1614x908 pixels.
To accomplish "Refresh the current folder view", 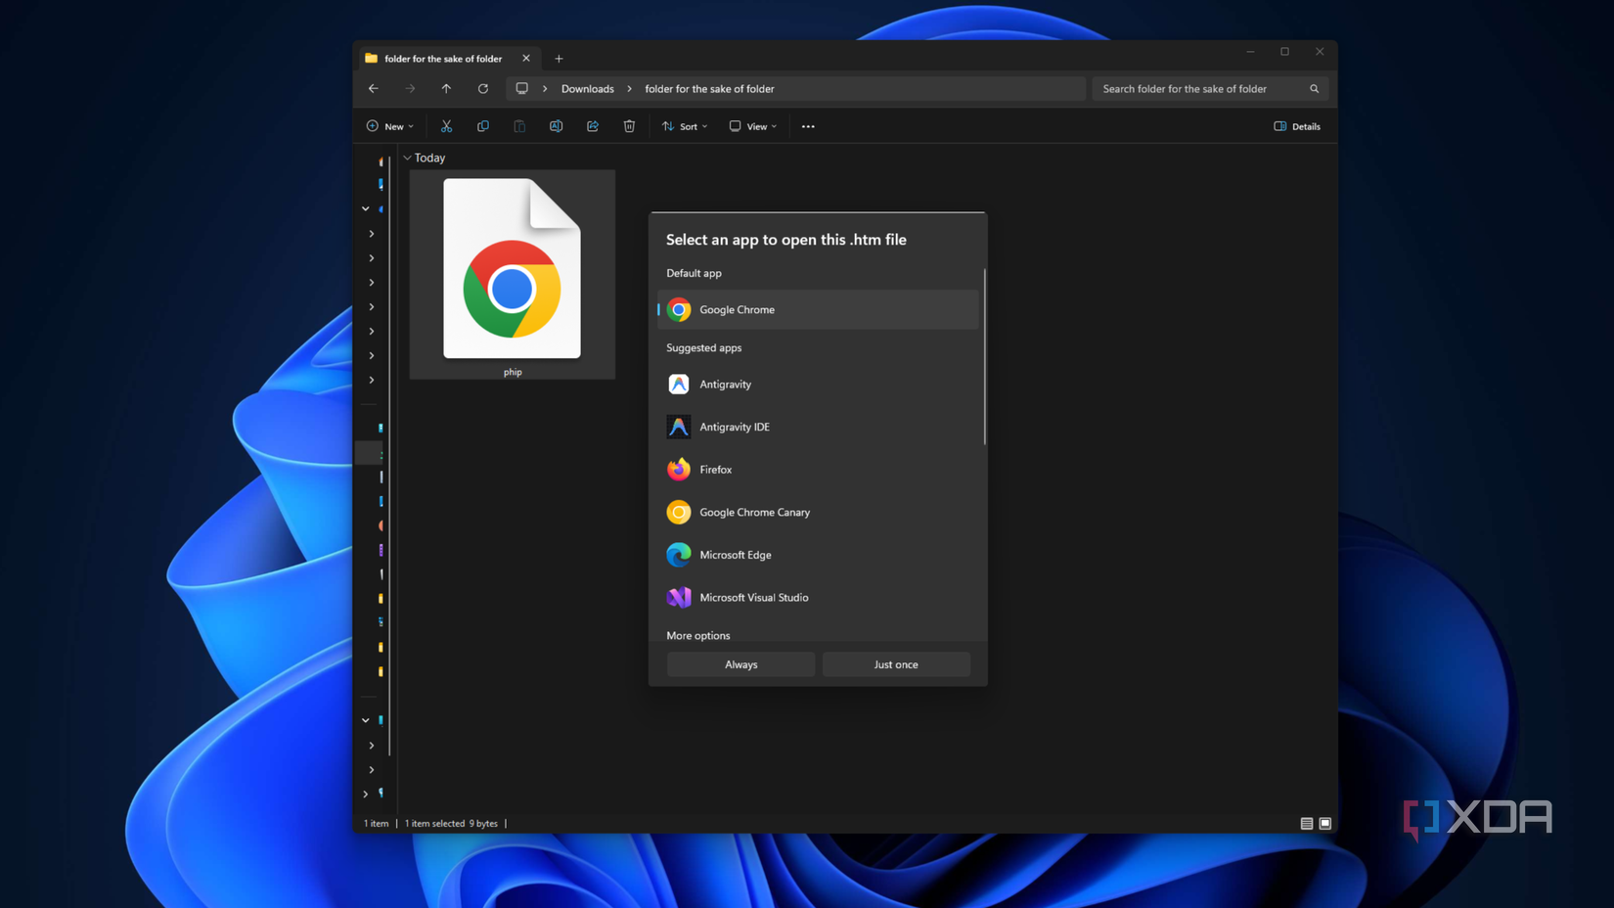I will click(x=483, y=89).
